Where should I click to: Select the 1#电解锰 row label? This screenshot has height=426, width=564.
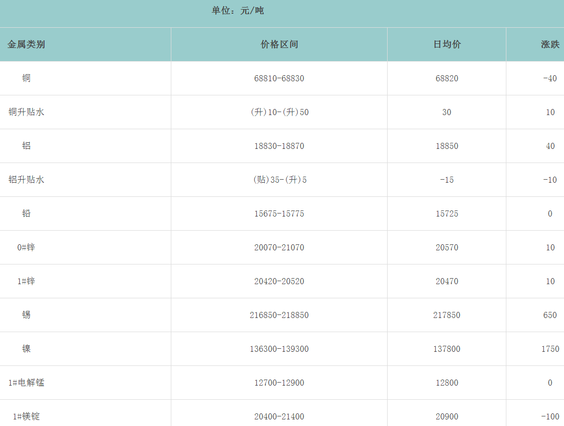coord(26,383)
